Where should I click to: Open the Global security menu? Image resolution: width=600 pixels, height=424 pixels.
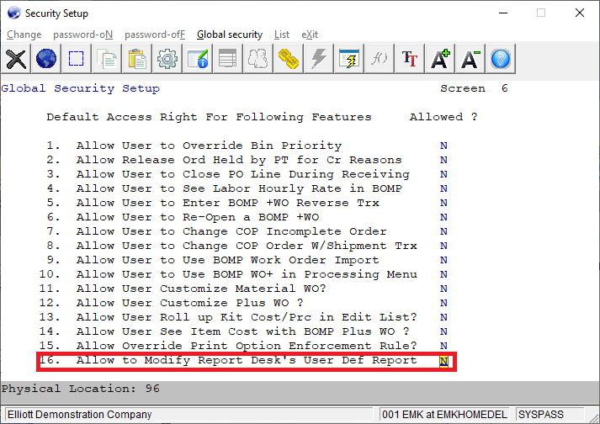[x=230, y=34]
